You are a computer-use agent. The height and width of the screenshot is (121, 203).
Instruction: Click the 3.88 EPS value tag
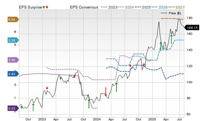coord(13,60)
